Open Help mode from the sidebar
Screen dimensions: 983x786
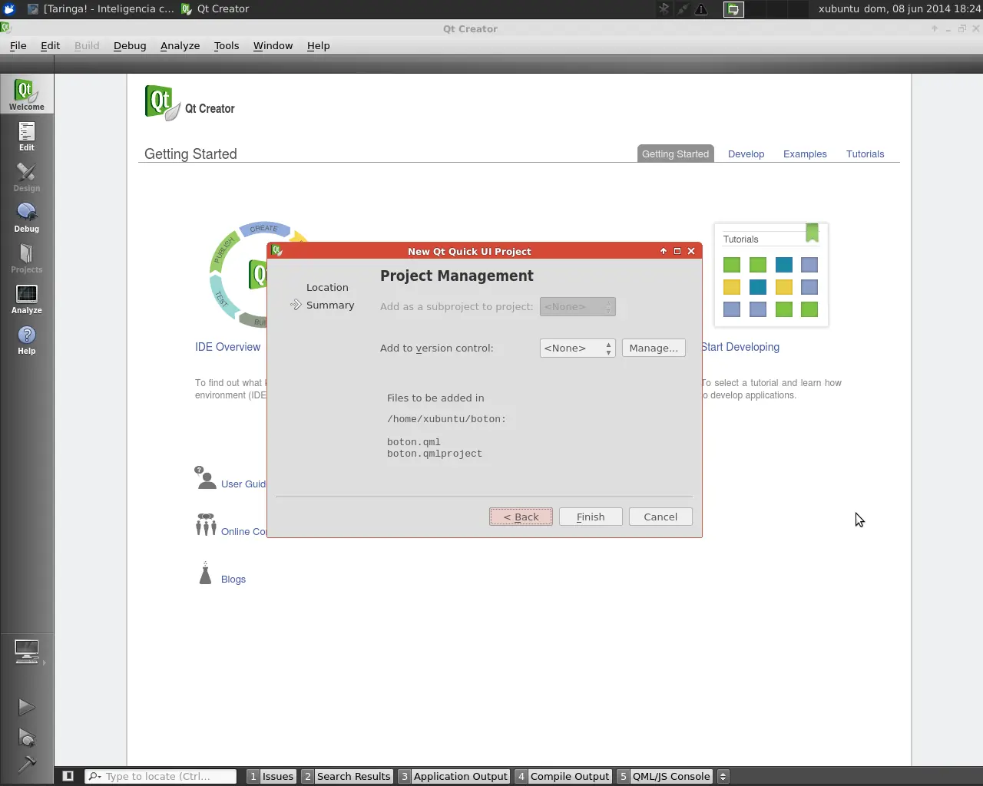click(x=26, y=339)
